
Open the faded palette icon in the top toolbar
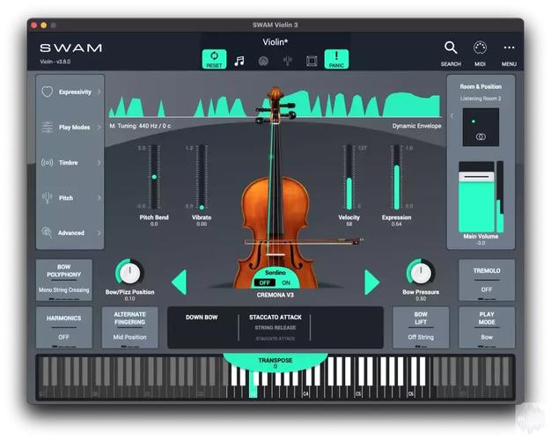pos(263,61)
